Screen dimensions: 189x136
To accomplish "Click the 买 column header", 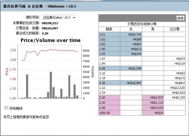I will 131,29.
